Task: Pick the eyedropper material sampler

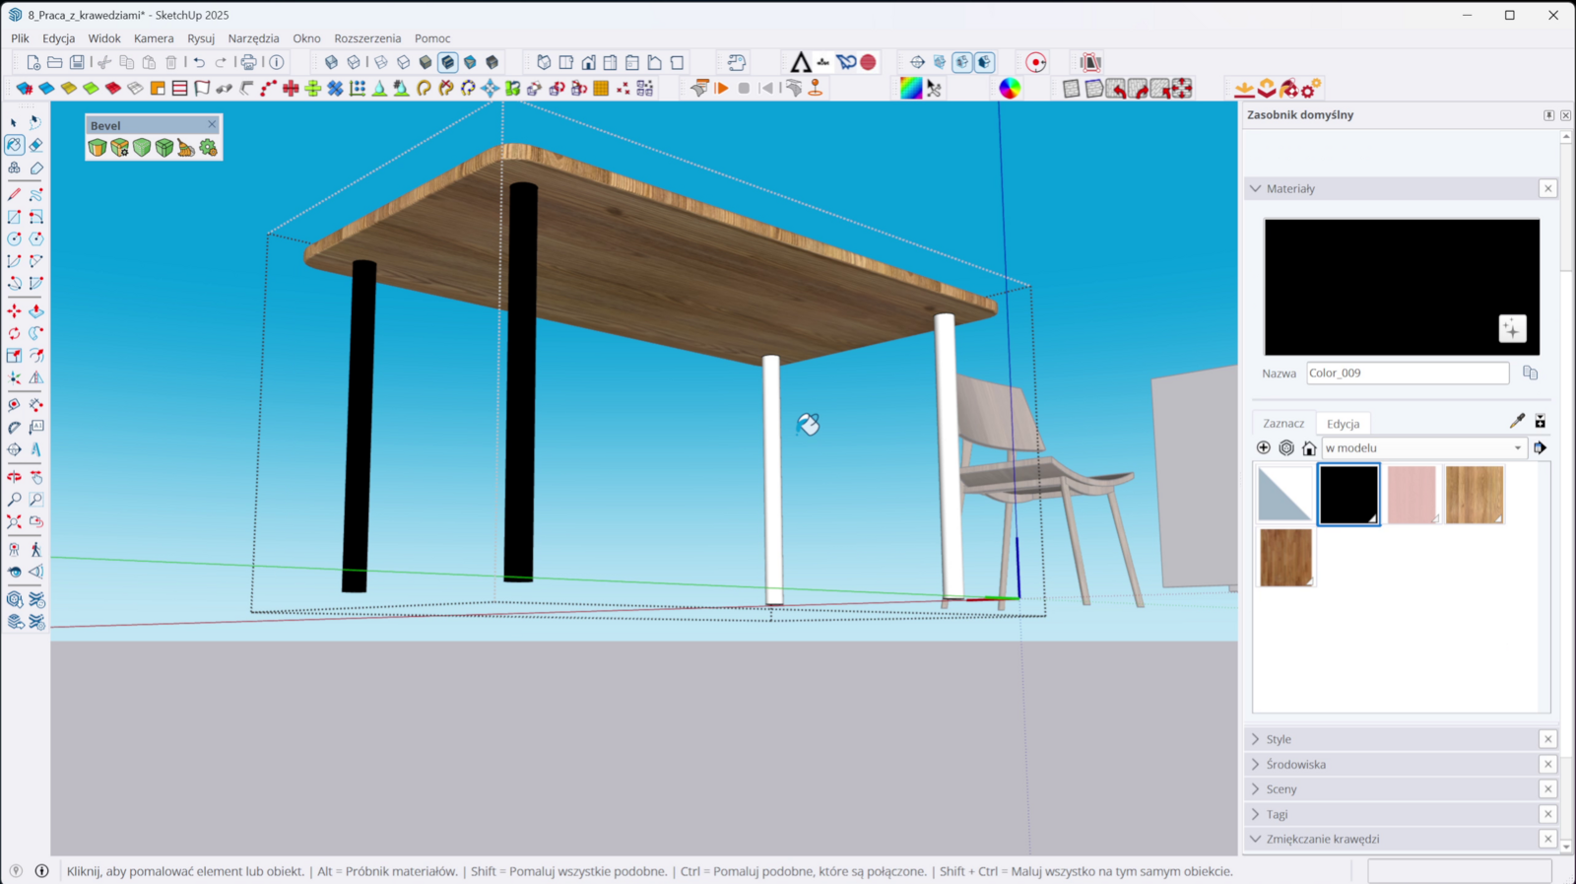Action: click(x=1517, y=422)
